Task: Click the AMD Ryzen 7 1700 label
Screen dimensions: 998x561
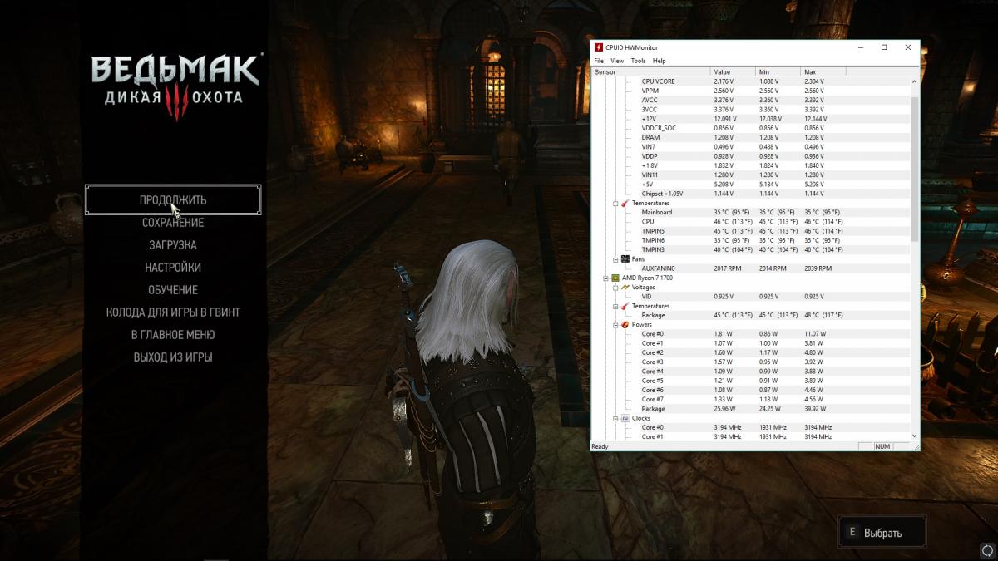Action: 648,278
